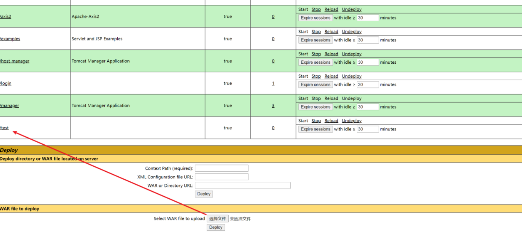View the /login session count link
Image resolution: width=522 pixels, height=232 pixels.
click(273, 83)
